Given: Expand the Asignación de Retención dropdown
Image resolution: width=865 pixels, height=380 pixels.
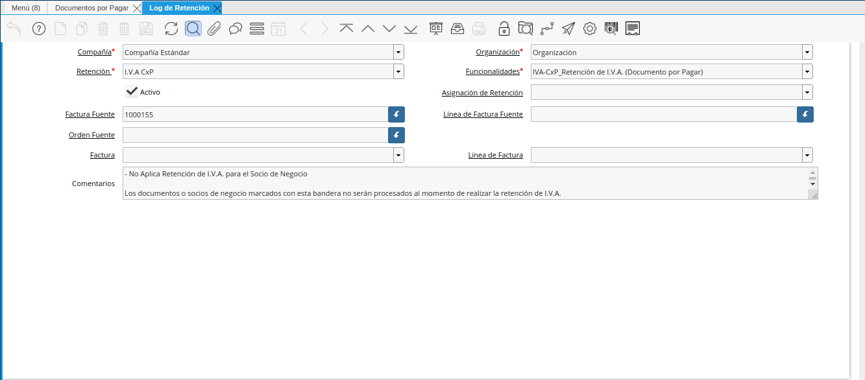Looking at the screenshot, I should click(x=807, y=93).
